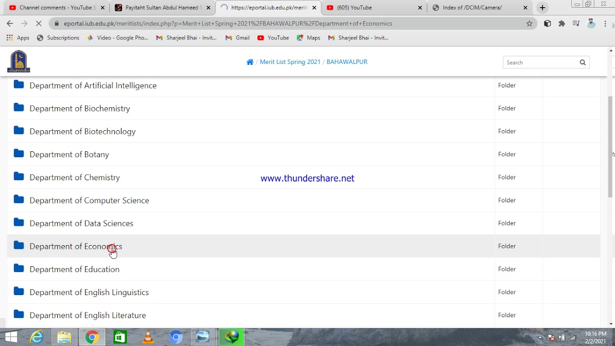Click the Department of Botany folder icon
The height and width of the screenshot is (346, 615).
(x=19, y=154)
